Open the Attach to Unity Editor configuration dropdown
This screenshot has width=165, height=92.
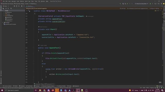click(x=142, y=4)
